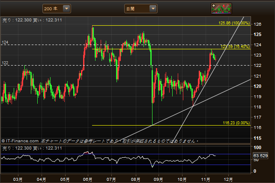Click the 126 price axis label
The image size is (275, 183).
(257, 24)
